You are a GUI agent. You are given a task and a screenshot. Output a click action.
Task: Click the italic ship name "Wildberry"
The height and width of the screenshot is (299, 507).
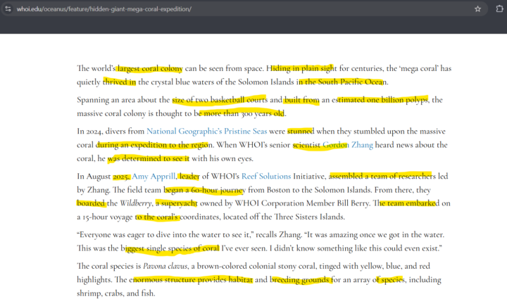coord(136,203)
